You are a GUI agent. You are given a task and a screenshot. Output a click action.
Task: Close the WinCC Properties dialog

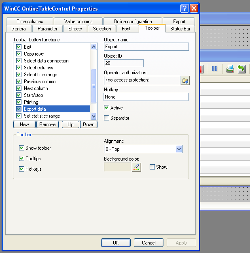(x=194, y=8)
